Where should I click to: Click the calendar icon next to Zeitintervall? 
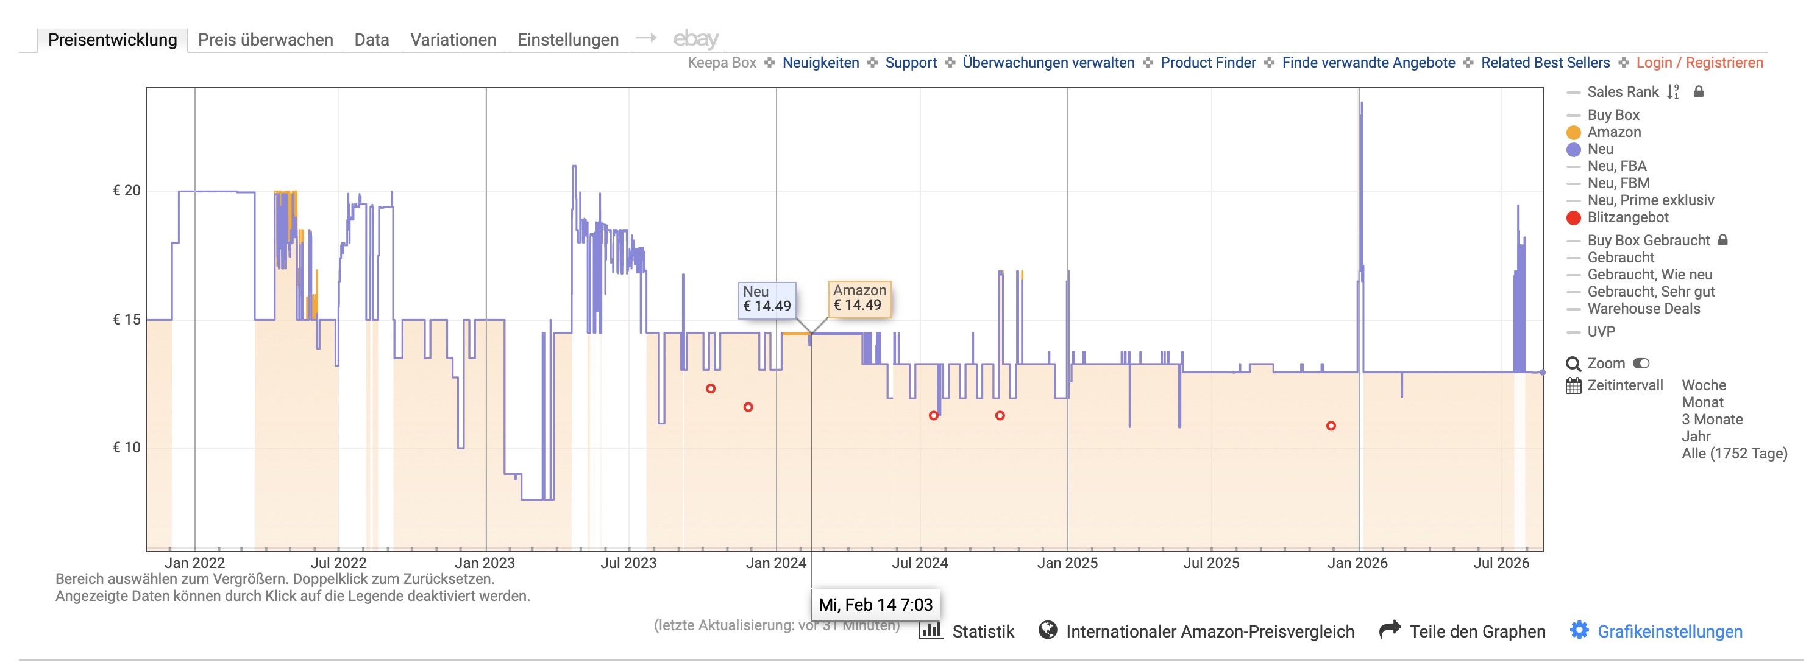[1573, 385]
